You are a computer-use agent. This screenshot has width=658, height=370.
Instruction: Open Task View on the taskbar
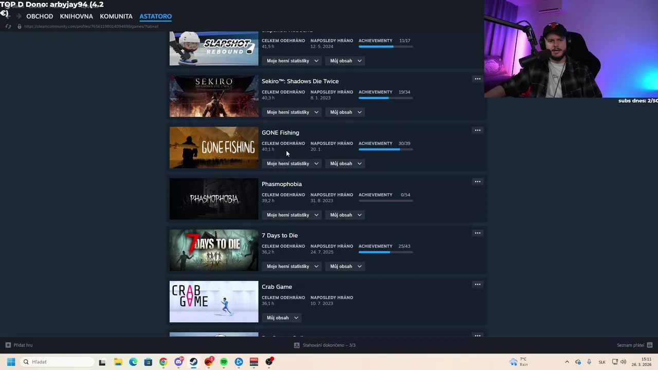(102, 362)
